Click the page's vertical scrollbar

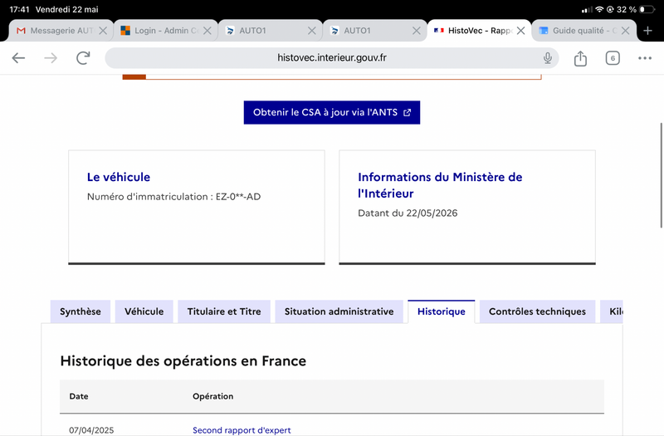pos(662,175)
